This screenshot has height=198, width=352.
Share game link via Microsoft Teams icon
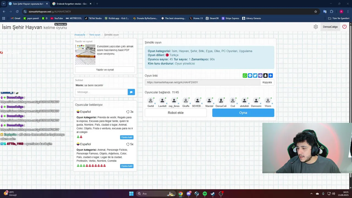tap(260, 76)
